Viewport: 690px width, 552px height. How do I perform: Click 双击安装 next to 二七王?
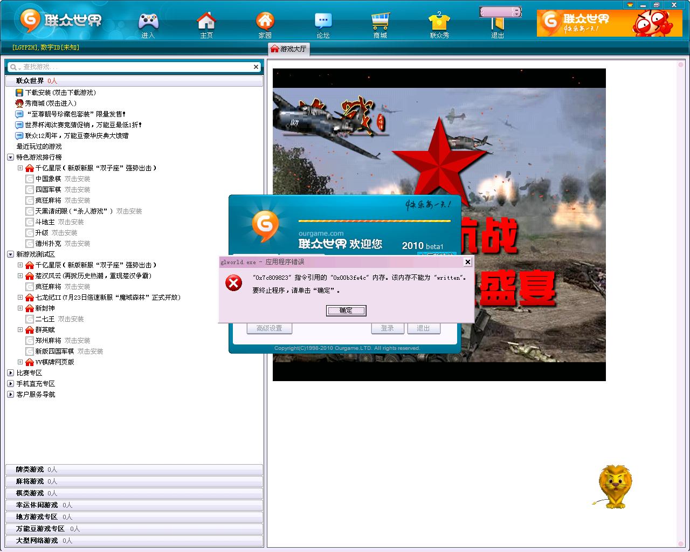(x=71, y=319)
